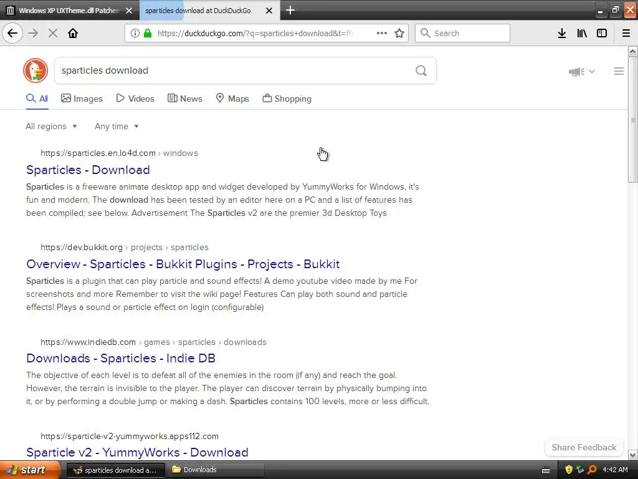Bookmark this page with the star

coord(399,33)
